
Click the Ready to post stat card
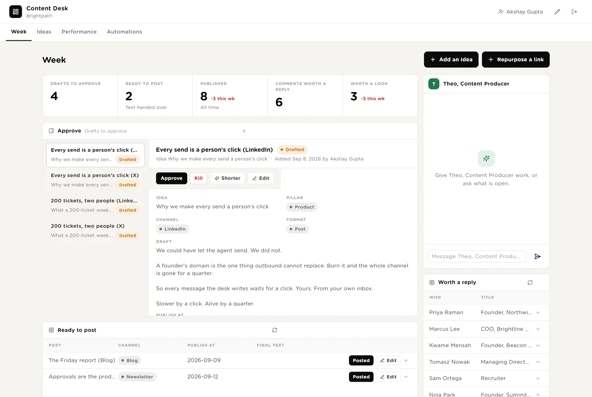(x=155, y=96)
